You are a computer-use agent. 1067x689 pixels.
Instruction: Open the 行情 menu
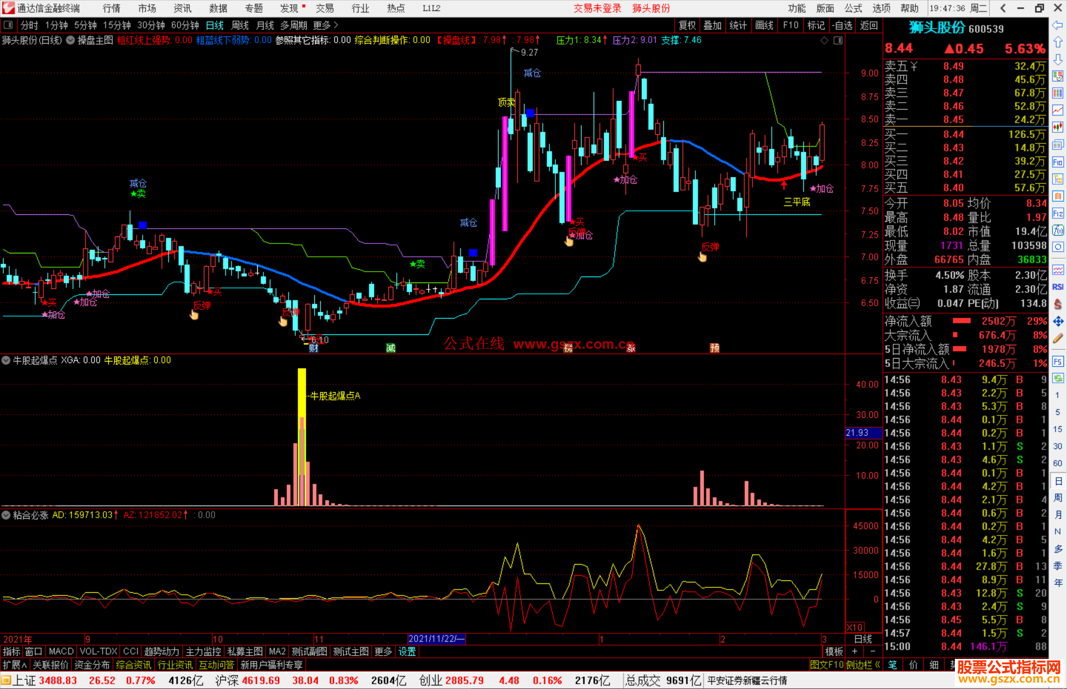tap(112, 8)
